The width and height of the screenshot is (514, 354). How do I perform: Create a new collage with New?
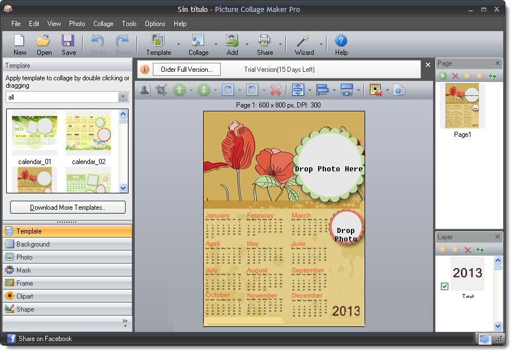point(20,45)
